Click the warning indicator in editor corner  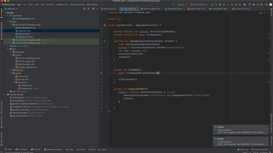[261, 13]
